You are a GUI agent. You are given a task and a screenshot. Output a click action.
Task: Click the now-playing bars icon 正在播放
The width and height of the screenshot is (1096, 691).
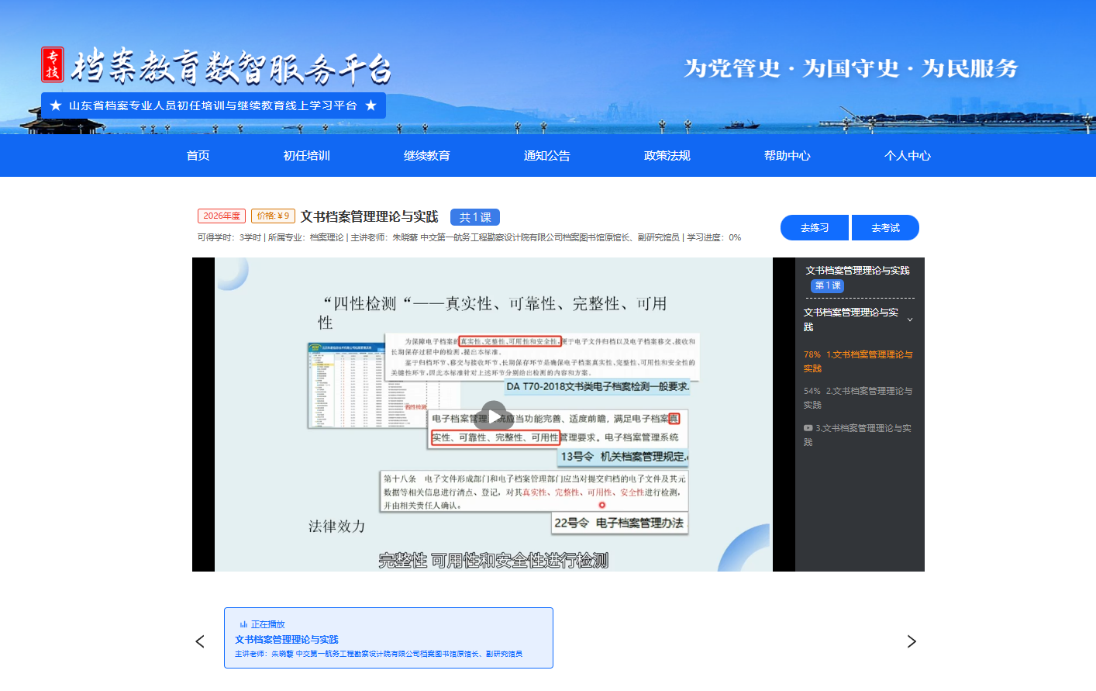(x=243, y=624)
